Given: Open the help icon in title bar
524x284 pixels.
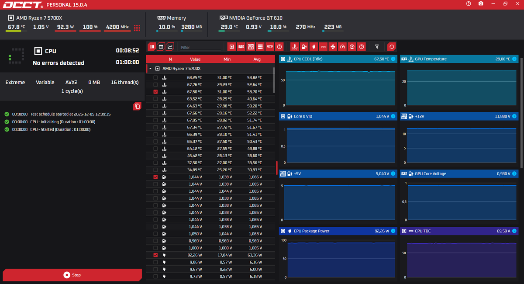Looking at the screenshot, I should pyautogui.click(x=469, y=3).
